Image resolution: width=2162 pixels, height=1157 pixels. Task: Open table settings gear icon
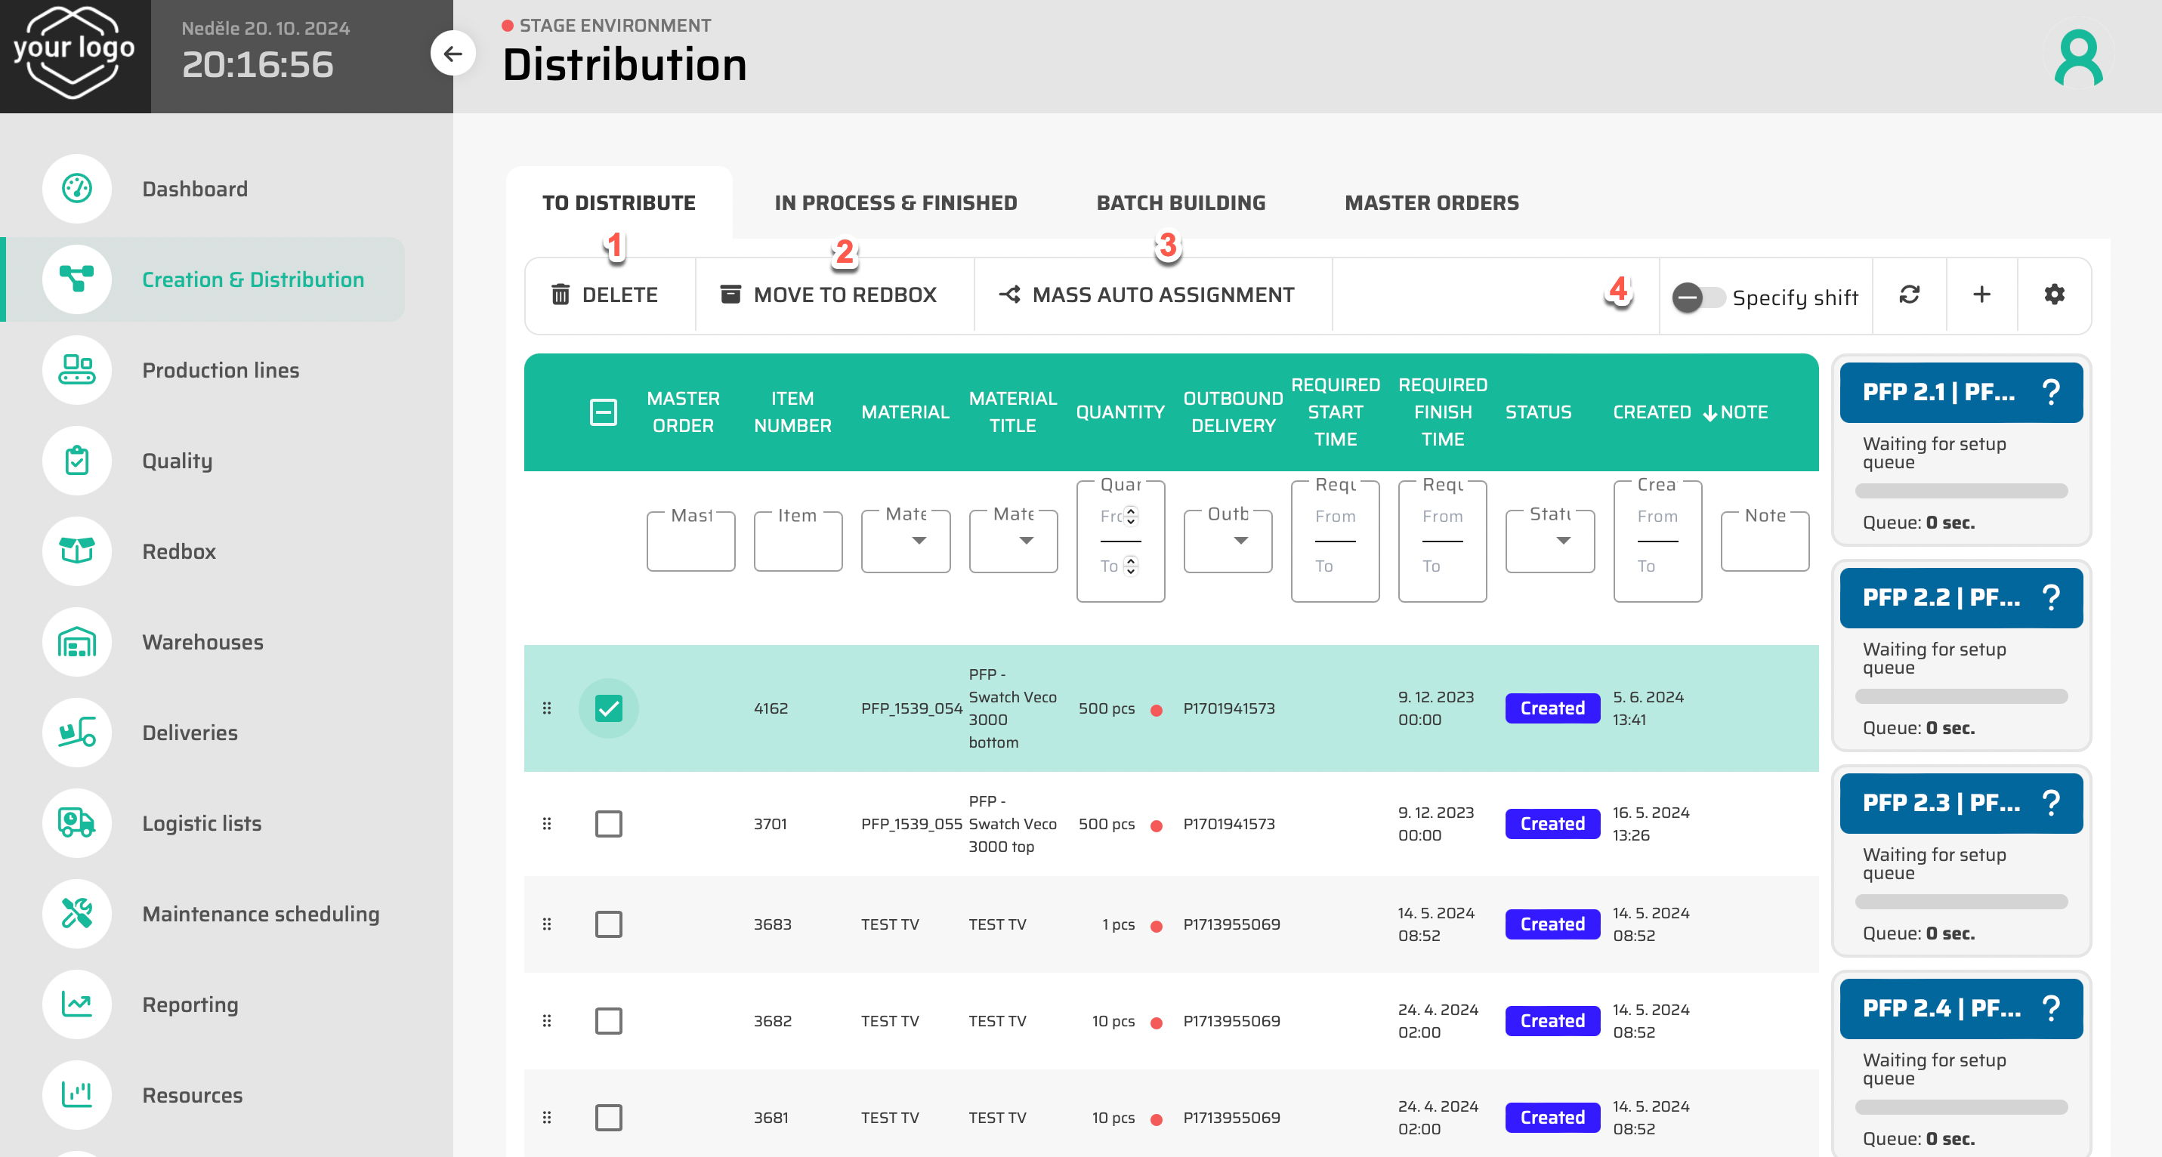(x=2054, y=295)
